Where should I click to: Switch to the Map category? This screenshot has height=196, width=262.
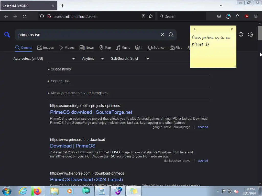coord(105,48)
